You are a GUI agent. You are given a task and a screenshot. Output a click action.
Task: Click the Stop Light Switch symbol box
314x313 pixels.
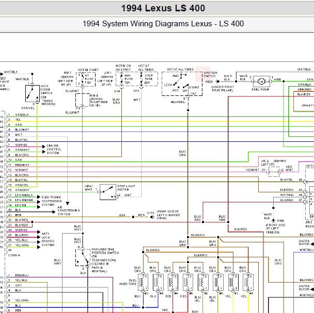[x=108, y=192]
